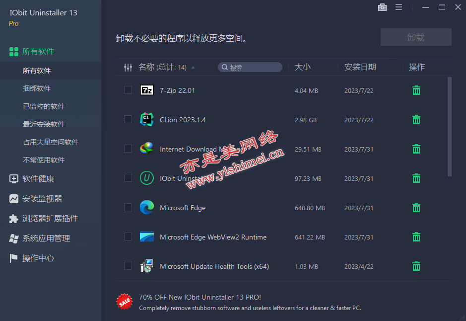Toggle the name column sort arrow
This screenshot has height=321, width=466.
(x=193, y=68)
